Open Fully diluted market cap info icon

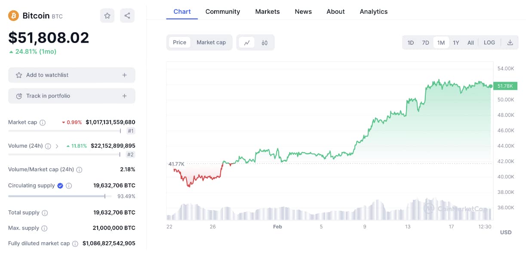75,244
